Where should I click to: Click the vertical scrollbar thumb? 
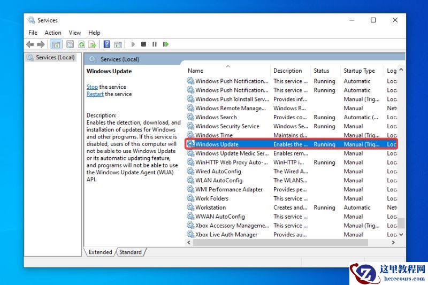(401, 223)
